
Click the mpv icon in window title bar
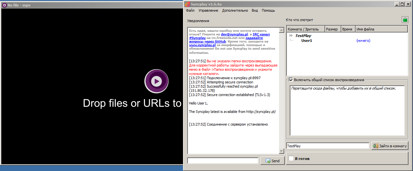click(x=4, y=5)
